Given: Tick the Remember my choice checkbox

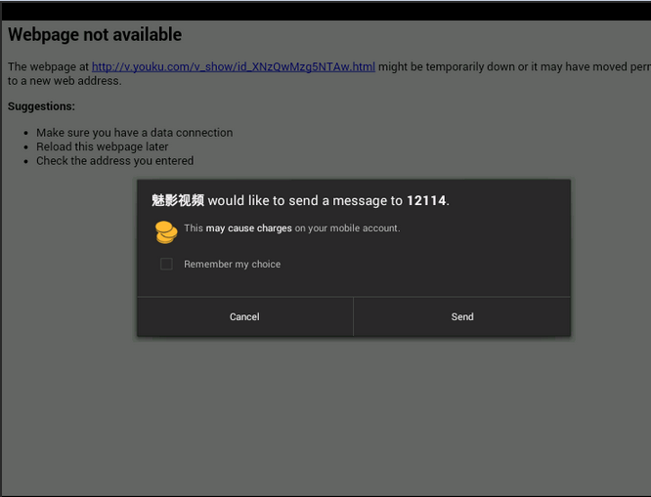Looking at the screenshot, I should click(166, 264).
